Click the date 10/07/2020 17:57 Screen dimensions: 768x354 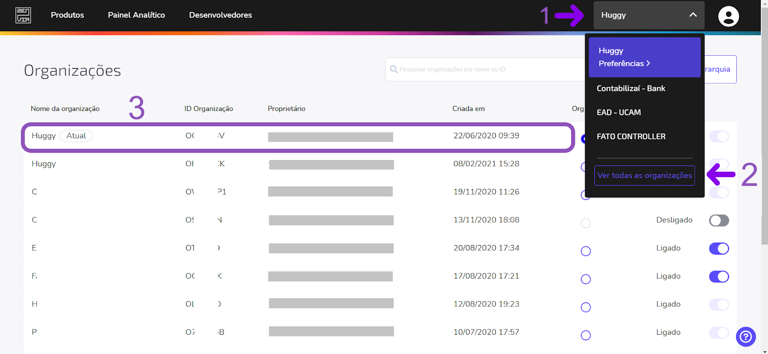click(486, 332)
